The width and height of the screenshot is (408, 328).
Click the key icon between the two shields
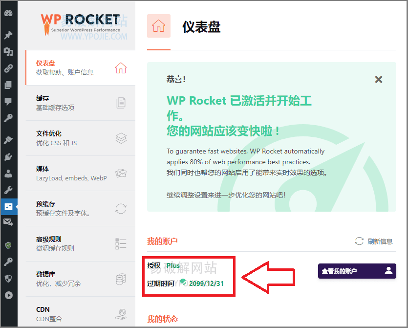(8, 262)
